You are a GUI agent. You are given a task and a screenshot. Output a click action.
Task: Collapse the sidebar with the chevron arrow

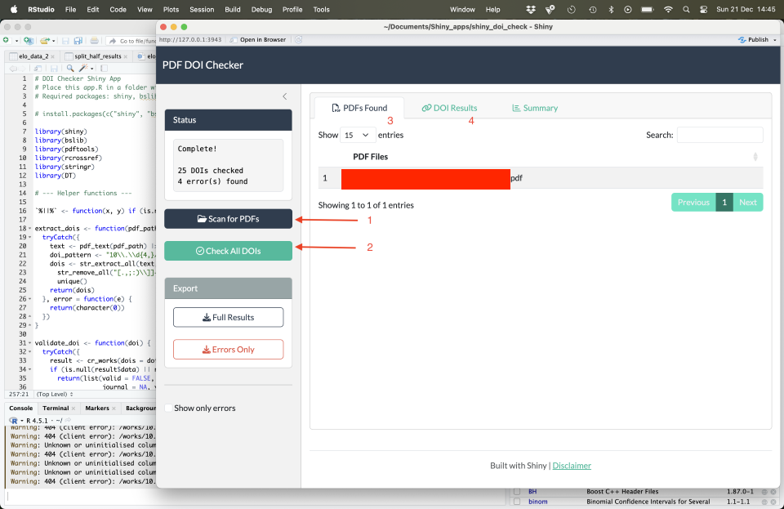click(284, 96)
